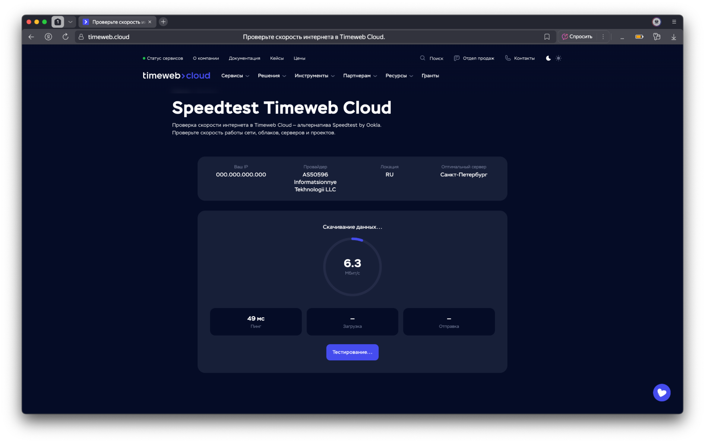This screenshot has width=705, height=443.
Task: Open the ellipsis extensions overflow in toolbar
Action: tap(622, 37)
